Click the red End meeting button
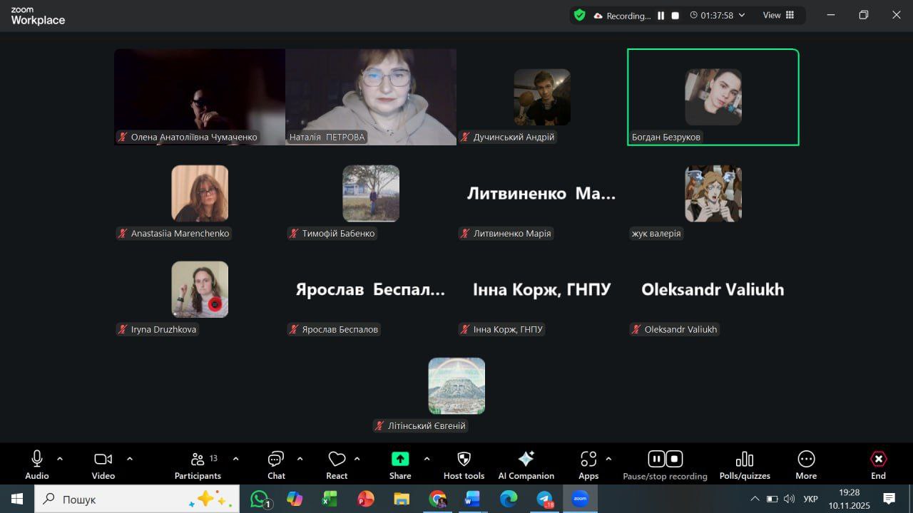 (x=878, y=460)
